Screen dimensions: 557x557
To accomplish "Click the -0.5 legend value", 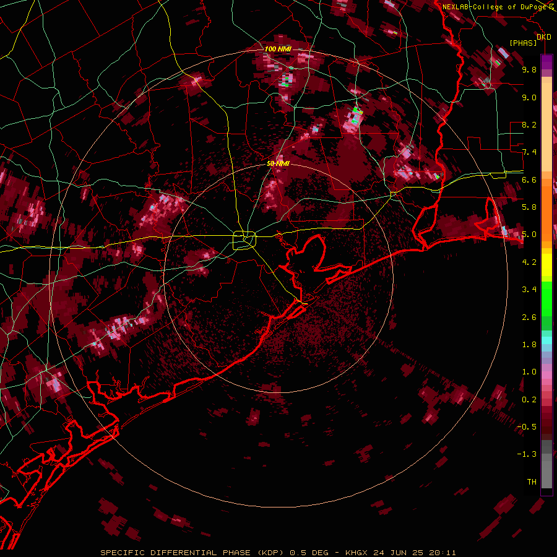I will (527, 427).
